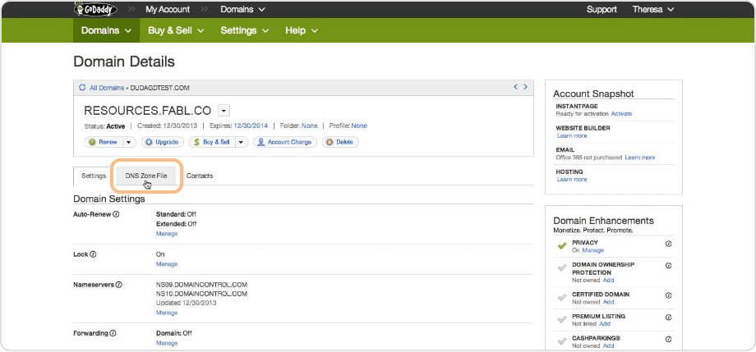756x352 pixels.
Task: Click the Certified Domain checkmark icon
Action: [562, 298]
